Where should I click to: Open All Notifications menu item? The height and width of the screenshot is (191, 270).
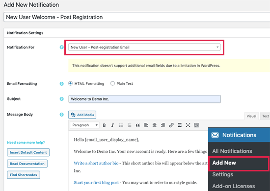[232, 151]
